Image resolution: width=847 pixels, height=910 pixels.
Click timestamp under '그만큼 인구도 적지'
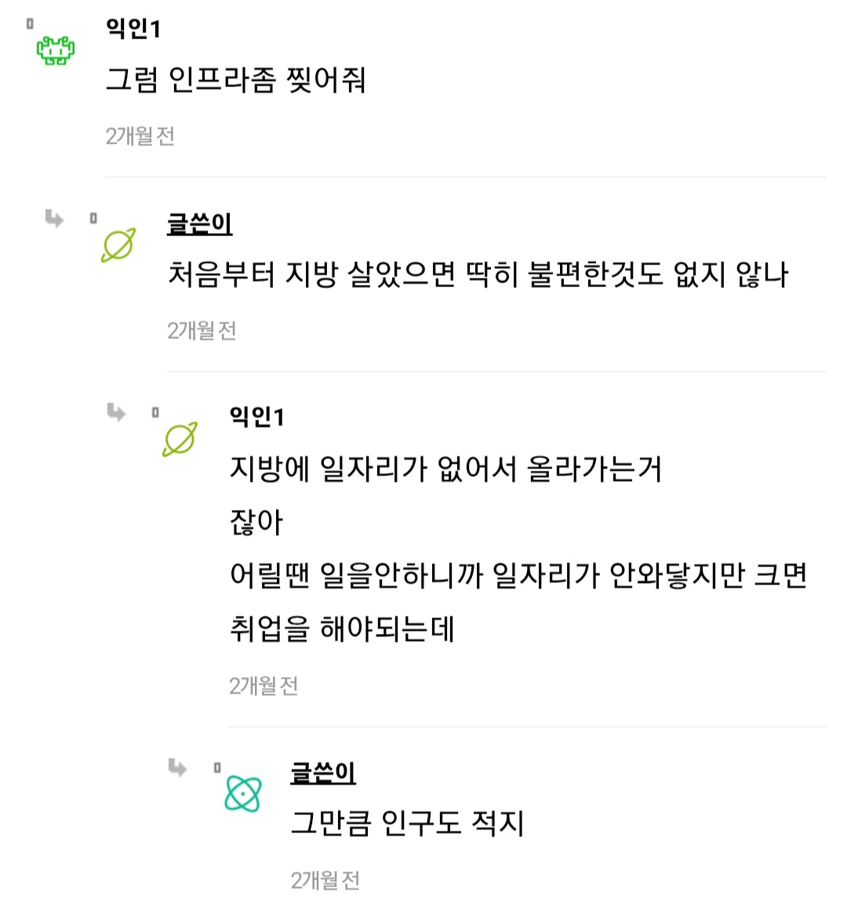click(x=325, y=880)
